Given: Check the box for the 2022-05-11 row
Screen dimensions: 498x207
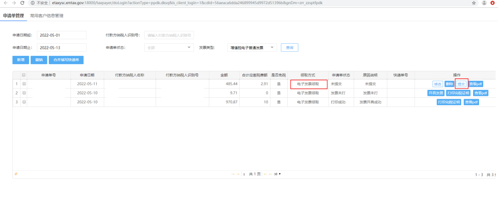Looking at the screenshot, I should pos(24,84).
